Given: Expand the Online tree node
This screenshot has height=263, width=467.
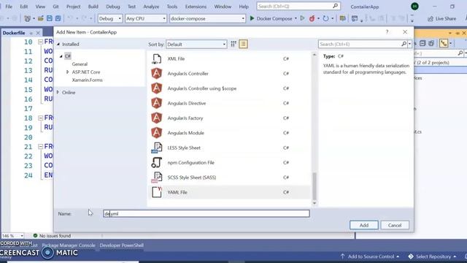Looking at the screenshot, I should pyautogui.click(x=58, y=92).
